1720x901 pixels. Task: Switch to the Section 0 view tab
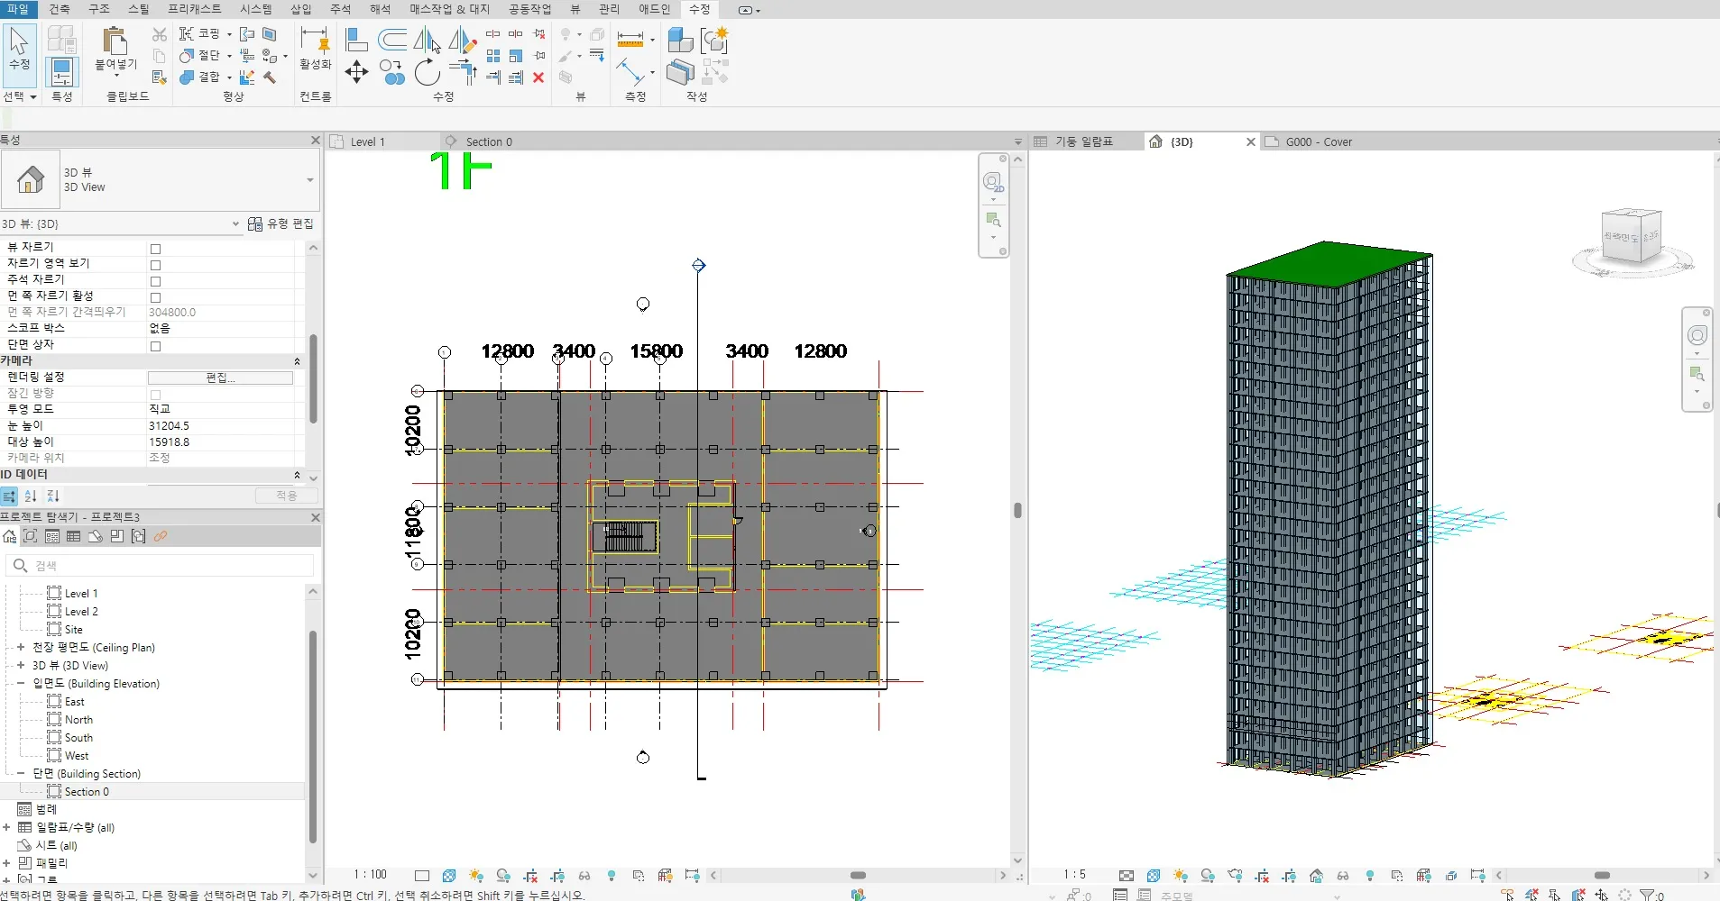tap(489, 141)
